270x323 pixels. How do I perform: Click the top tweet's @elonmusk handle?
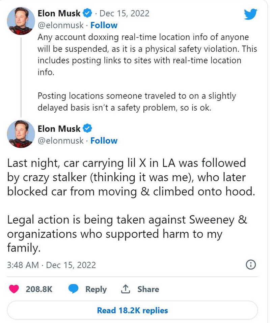coord(60,25)
